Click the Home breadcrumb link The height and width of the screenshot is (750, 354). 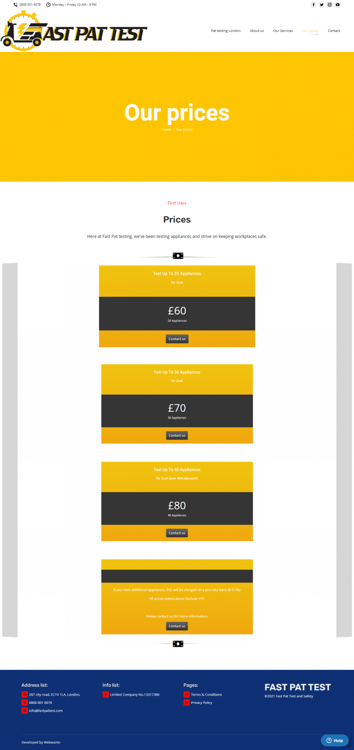(x=166, y=130)
